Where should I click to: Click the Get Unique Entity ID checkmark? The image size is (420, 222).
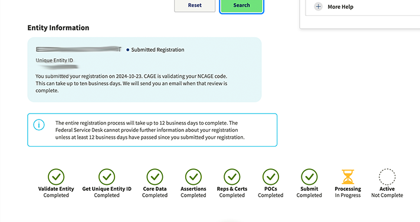pos(107,177)
